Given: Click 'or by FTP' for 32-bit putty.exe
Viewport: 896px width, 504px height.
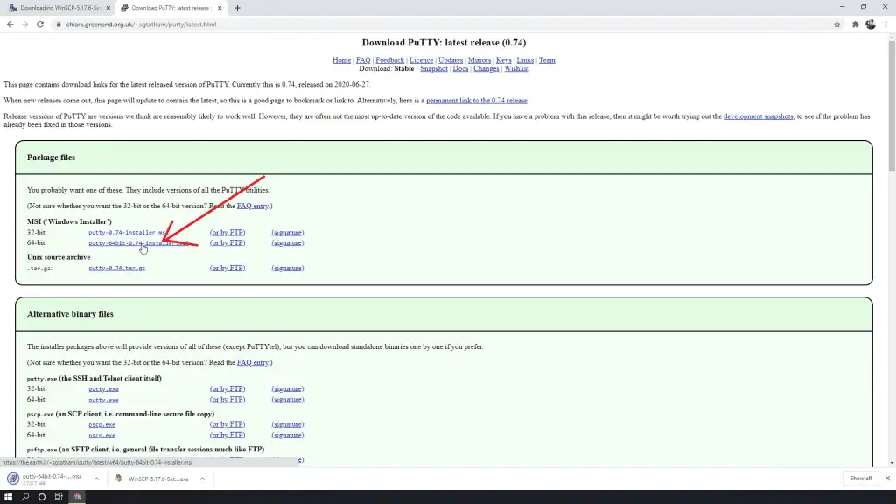Looking at the screenshot, I should 227,389.
